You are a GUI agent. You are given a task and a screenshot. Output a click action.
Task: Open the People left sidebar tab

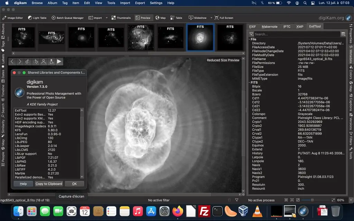[3, 159]
